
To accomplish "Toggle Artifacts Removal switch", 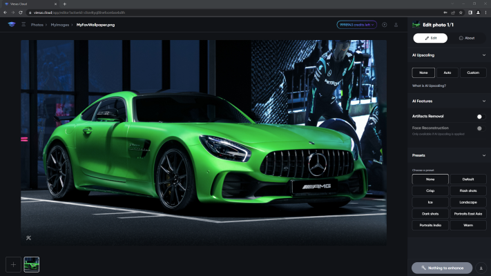I will point(481,117).
